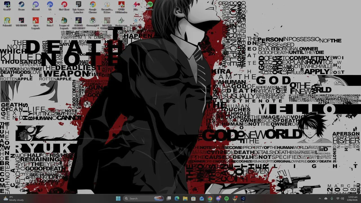Select the Apex Legends desktop icon
The width and height of the screenshot is (361, 203).
tap(36, 23)
